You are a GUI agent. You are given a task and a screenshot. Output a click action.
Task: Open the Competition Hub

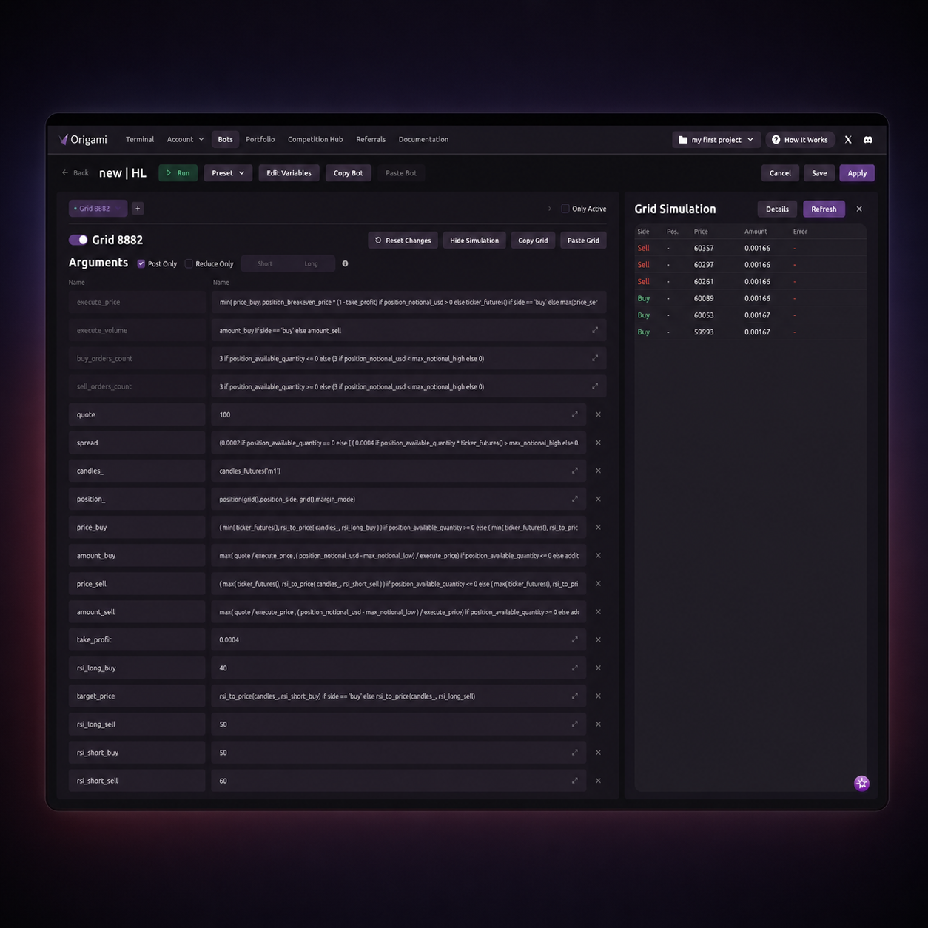pos(315,139)
